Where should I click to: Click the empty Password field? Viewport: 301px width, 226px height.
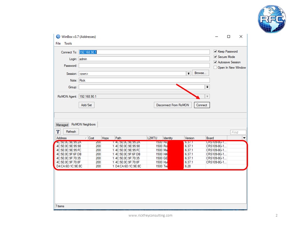tap(144, 66)
